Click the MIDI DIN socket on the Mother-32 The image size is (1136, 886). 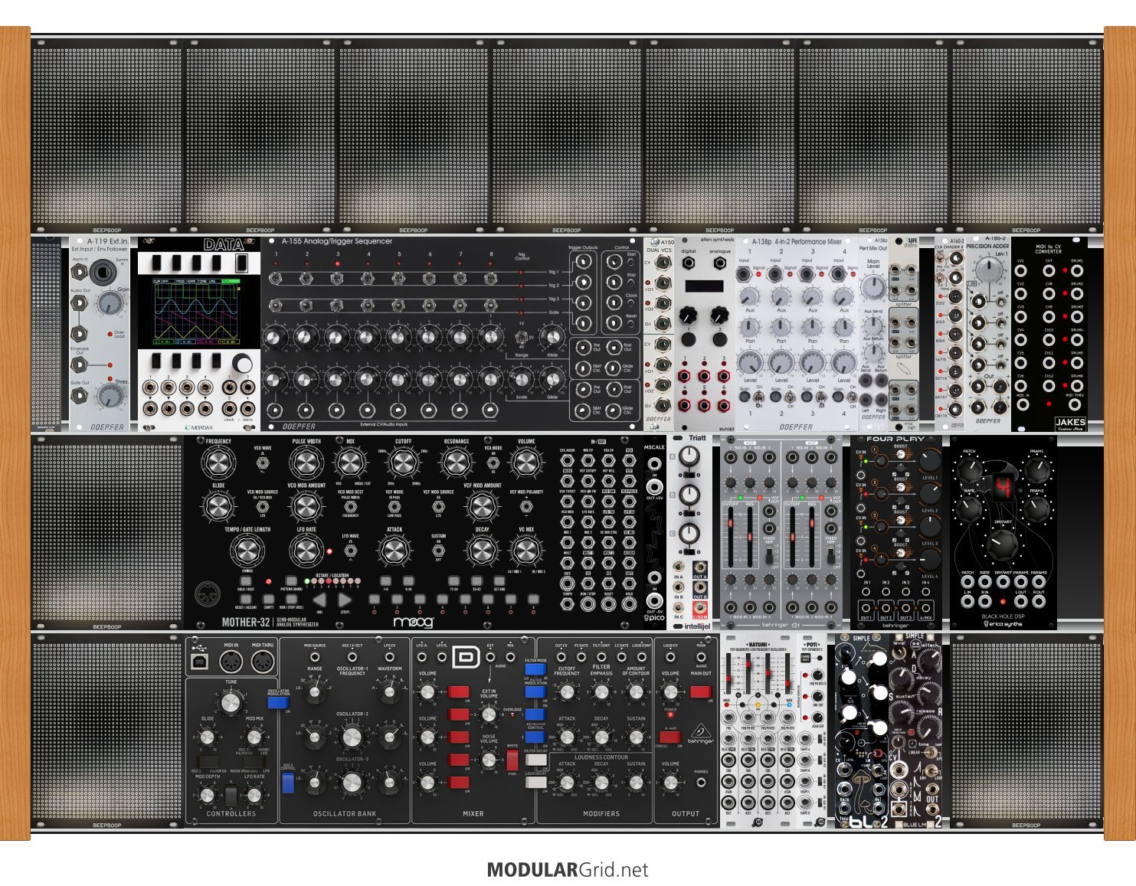208,594
